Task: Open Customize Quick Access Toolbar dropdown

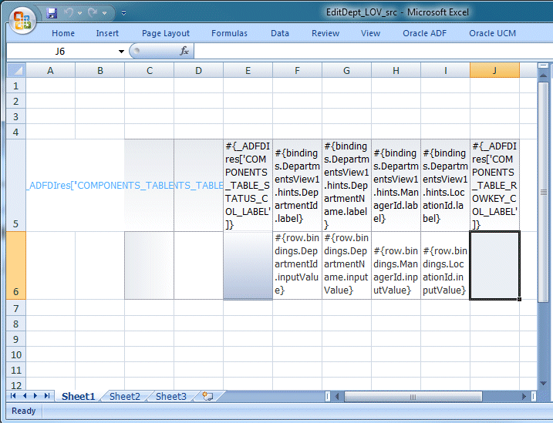Action: click(124, 13)
